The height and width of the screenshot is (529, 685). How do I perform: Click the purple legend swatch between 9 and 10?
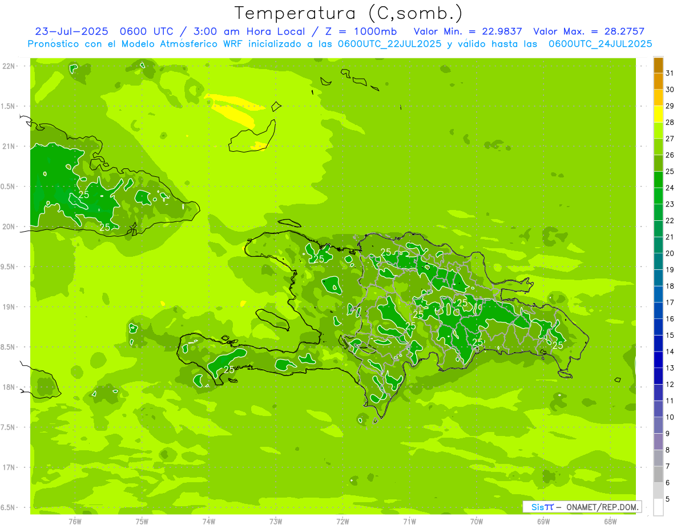click(658, 425)
